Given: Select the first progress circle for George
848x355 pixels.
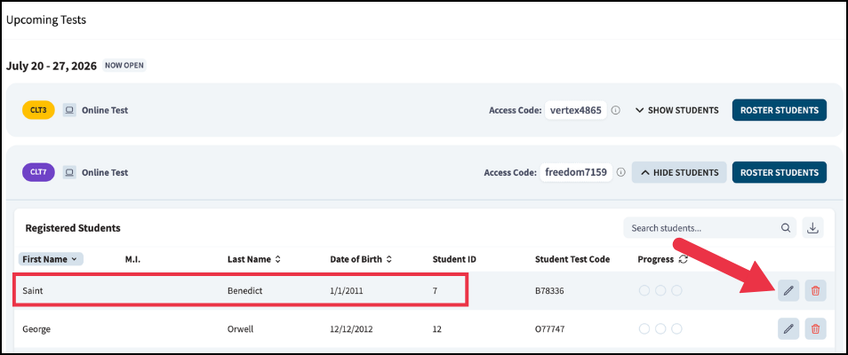Looking at the screenshot, I should tap(644, 328).
